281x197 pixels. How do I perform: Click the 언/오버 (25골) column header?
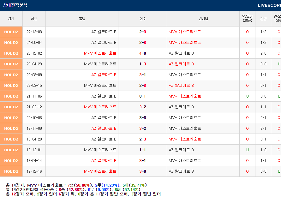click(247, 19)
